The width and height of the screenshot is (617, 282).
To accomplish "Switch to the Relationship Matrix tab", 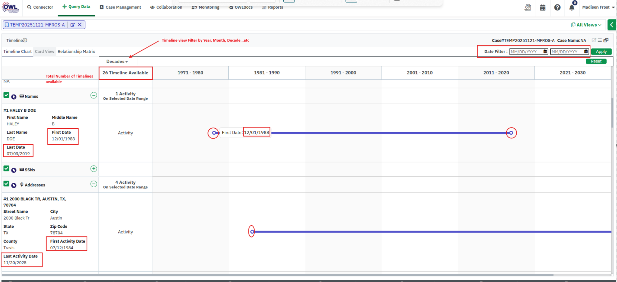I will pyautogui.click(x=76, y=51).
